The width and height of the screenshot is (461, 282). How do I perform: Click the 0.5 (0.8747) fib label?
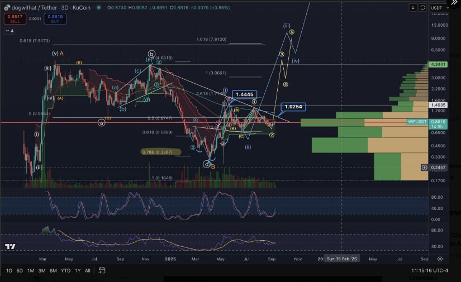tap(160, 118)
